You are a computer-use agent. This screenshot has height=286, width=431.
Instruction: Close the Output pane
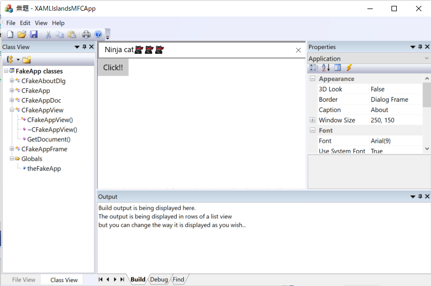[427, 197]
